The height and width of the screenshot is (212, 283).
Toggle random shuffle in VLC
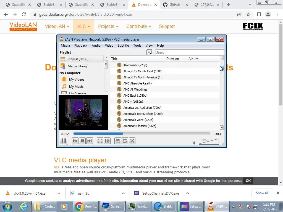coord(132,141)
